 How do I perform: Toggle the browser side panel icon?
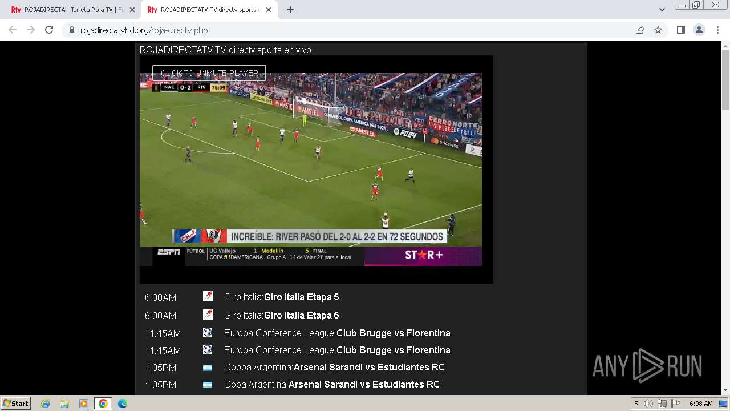coord(680,30)
